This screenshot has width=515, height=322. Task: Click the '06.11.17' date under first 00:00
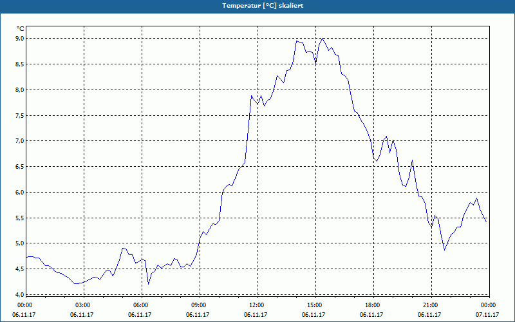24,314
